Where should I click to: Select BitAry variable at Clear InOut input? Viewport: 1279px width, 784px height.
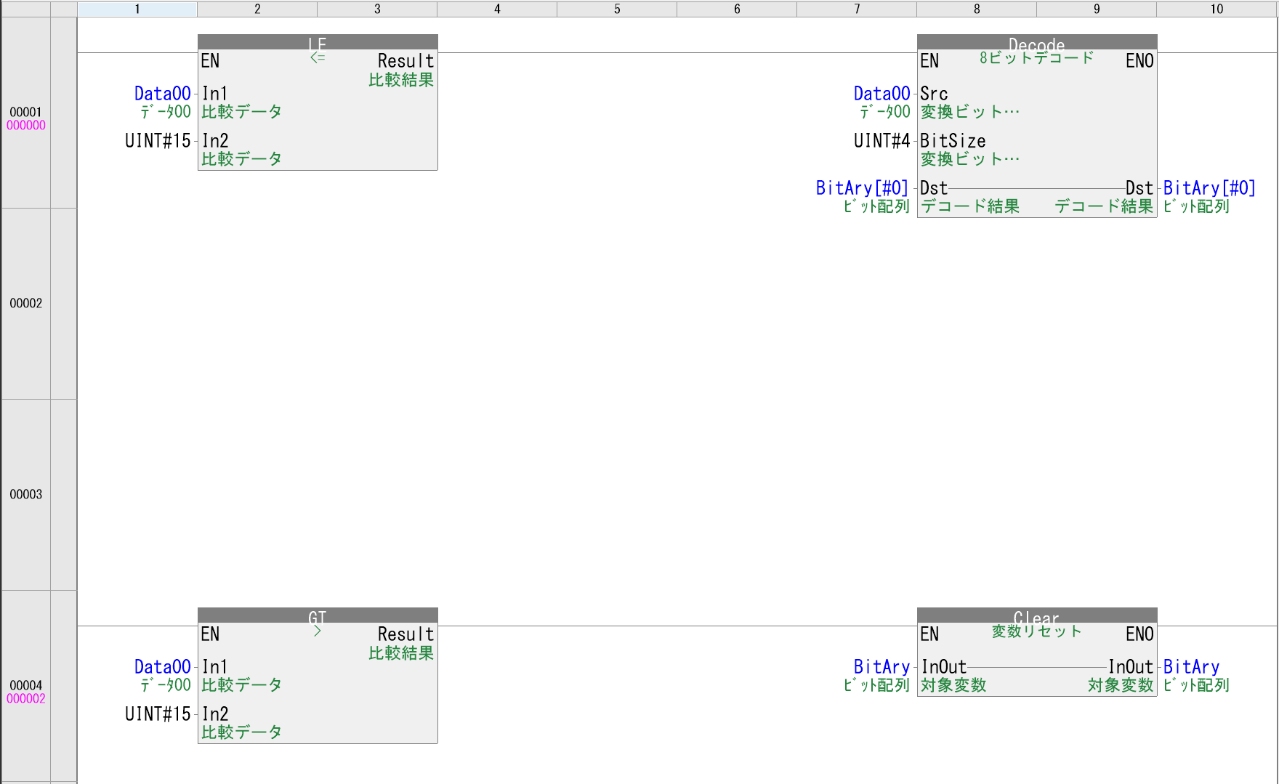point(881,667)
